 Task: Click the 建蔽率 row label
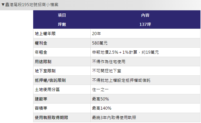tap(41, 99)
